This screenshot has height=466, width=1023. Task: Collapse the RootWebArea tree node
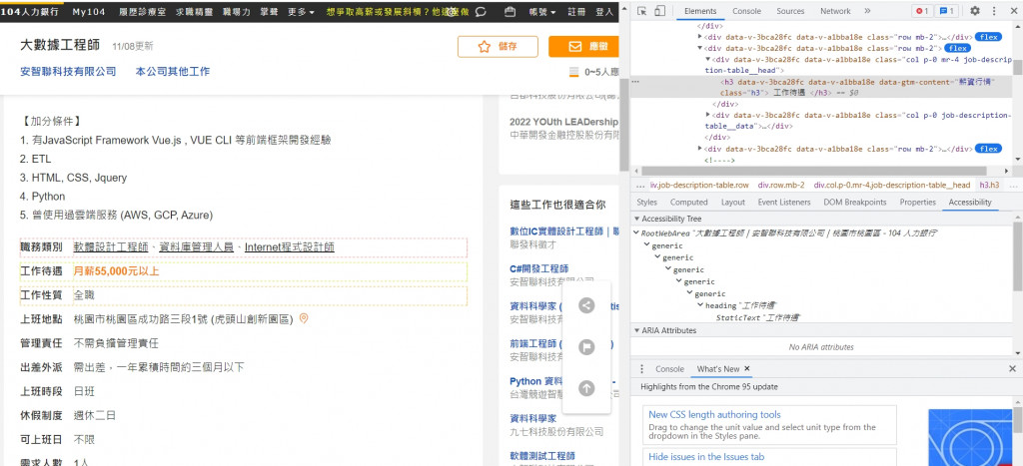point(636,233)
